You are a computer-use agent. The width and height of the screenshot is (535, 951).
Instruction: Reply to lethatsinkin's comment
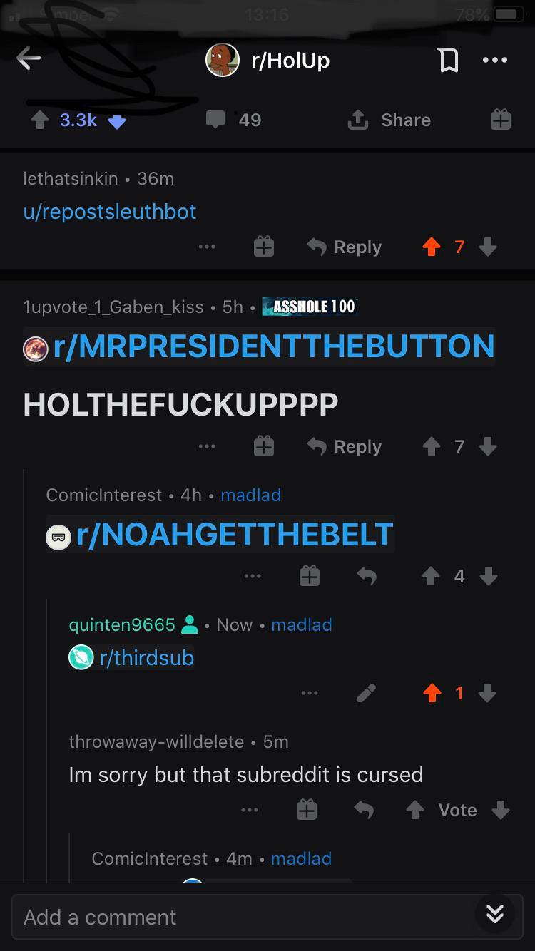(345, 247)
